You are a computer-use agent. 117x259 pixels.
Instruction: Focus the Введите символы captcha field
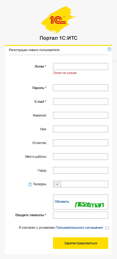pyautogui.click(x=80, y=215)
